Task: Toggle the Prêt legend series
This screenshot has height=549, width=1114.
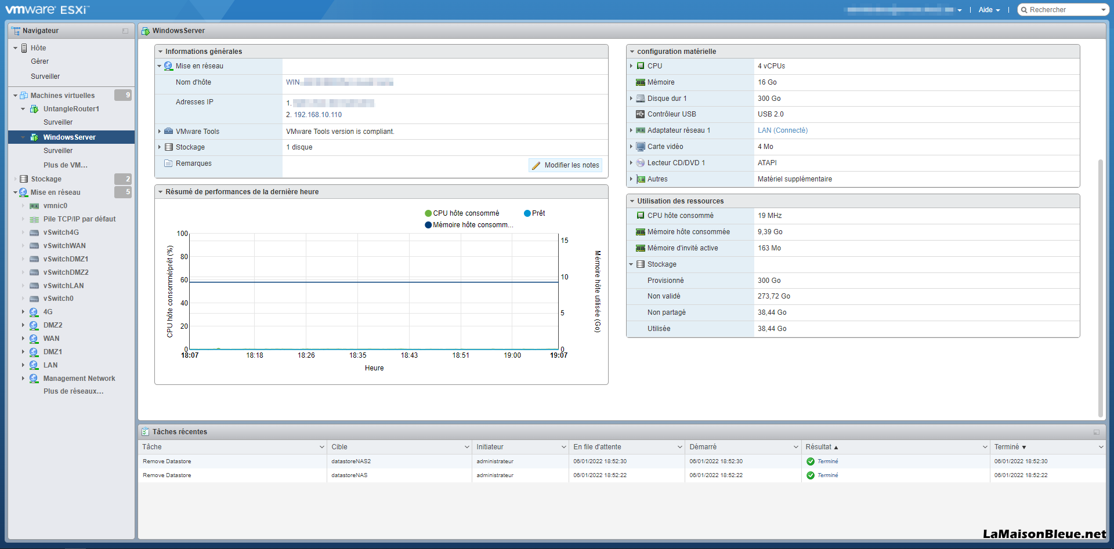Action: (x=534, y=213)
